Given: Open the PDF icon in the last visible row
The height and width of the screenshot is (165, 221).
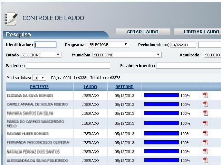Looking at the screenshot, I should click(x=205, y=160).
